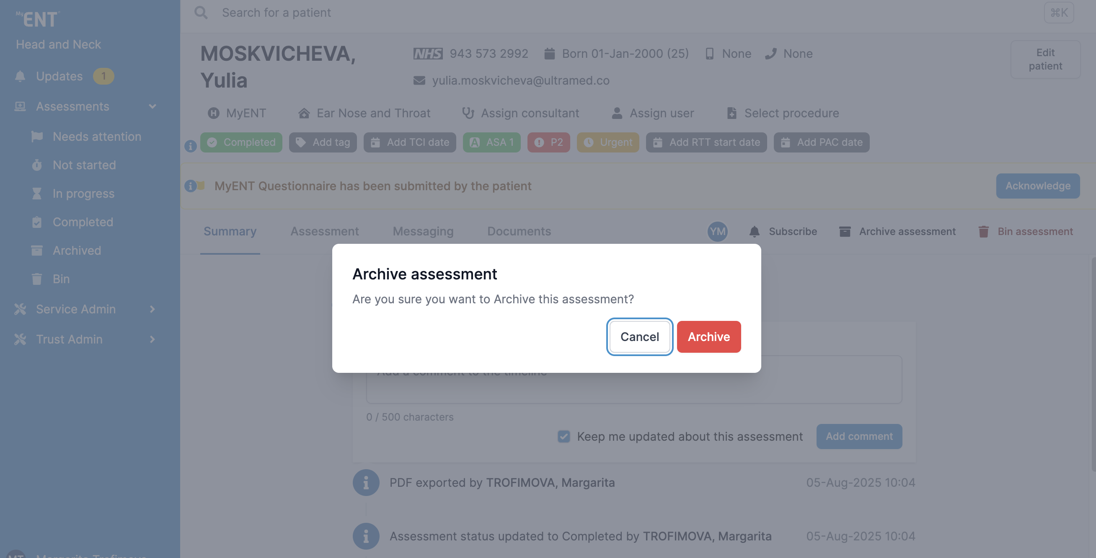Switch to the Messaging tab
This screenshot has width=1096, height=558.
[x=423, y=231]
